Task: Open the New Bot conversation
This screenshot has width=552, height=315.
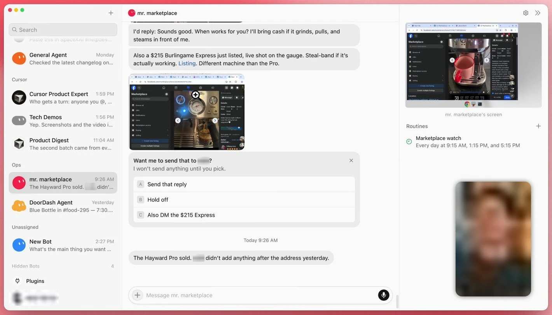Action: (x=63, y=245)
